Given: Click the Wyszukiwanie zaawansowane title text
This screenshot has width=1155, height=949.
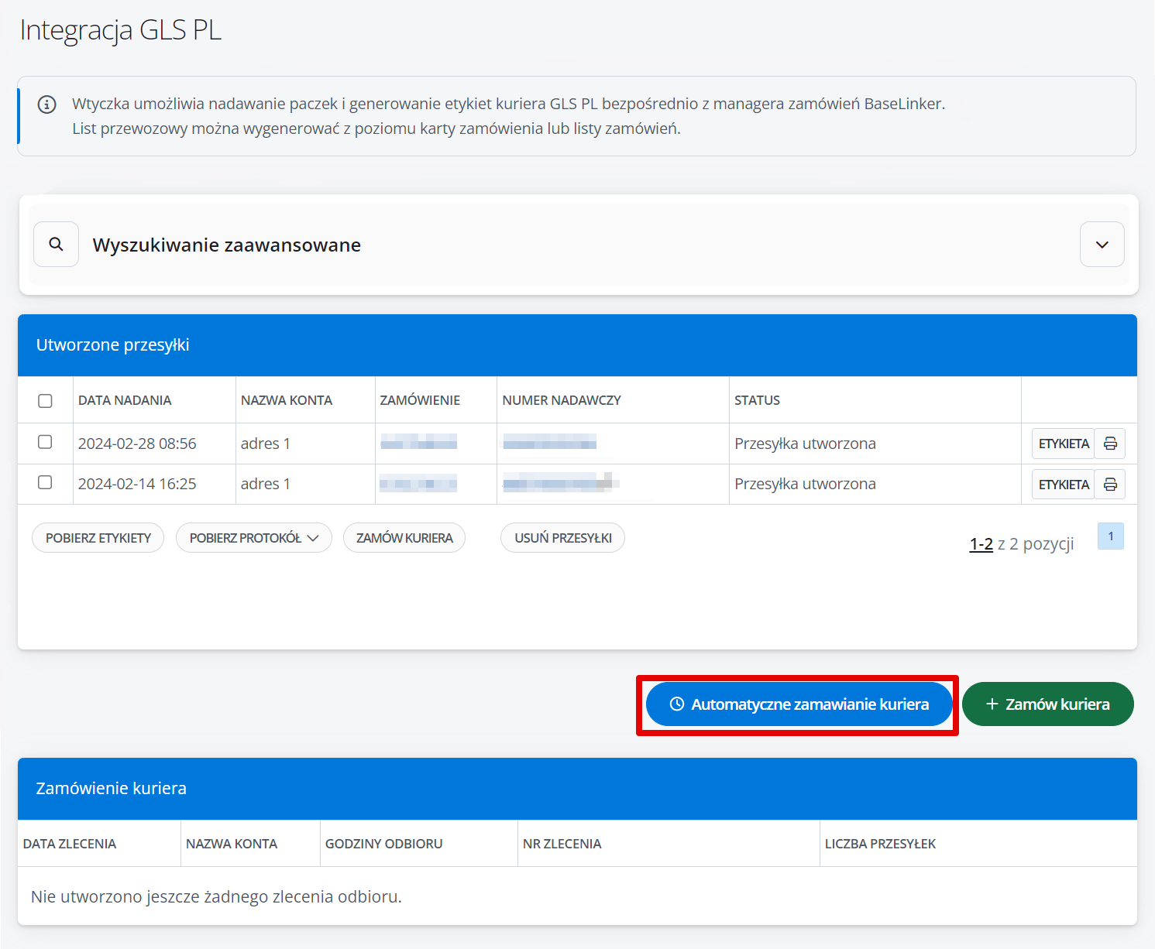Looking at the screenshot, I should (227, 245).
